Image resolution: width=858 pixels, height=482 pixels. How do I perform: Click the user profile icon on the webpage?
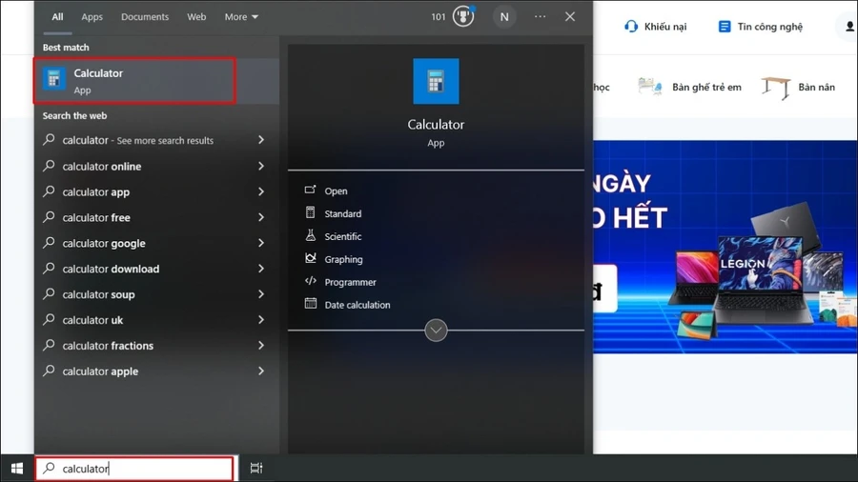point(849,27)
